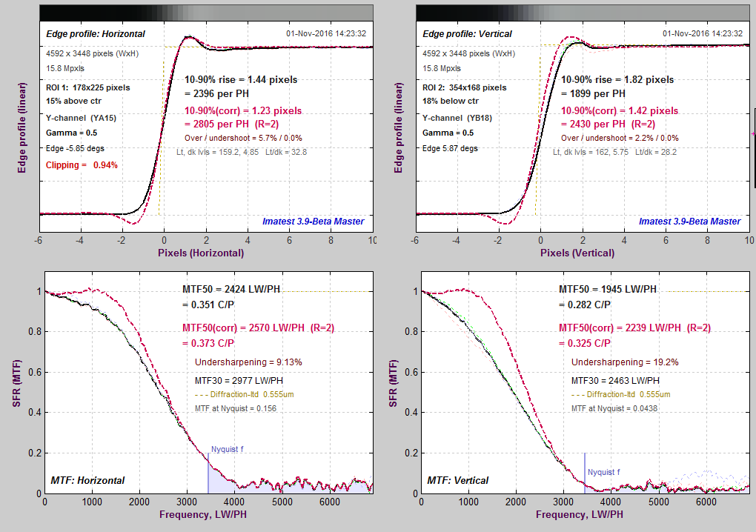Click '= 2430 per PH (R=2)' text
756x532 pixels.
coord(609,124)
